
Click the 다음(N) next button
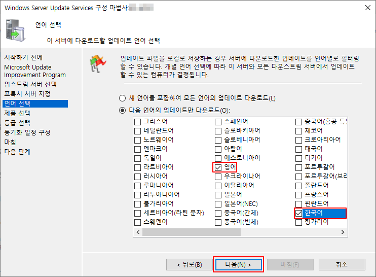(238, 264)
